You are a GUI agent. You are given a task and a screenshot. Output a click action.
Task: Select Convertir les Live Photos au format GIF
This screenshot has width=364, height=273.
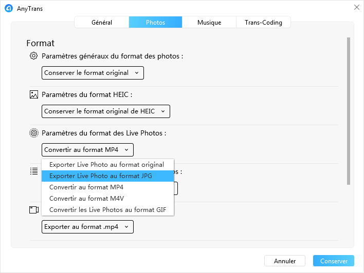pos(108,210)
